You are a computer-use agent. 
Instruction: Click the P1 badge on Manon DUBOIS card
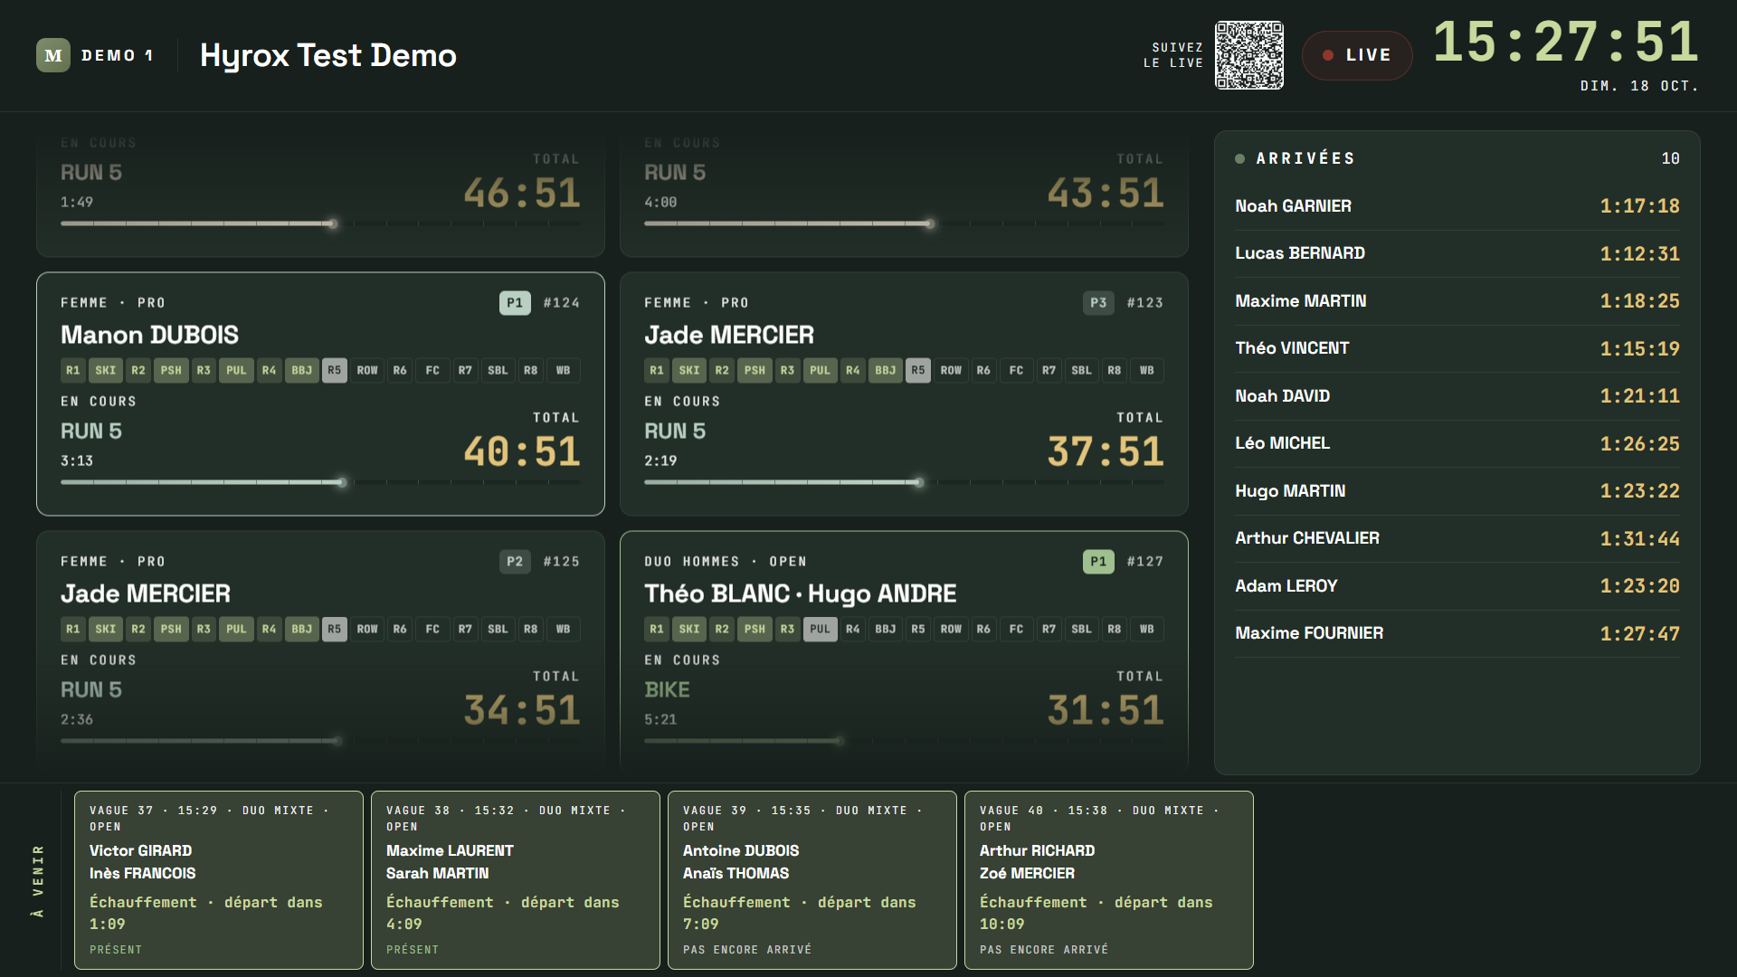pos(515,303)
